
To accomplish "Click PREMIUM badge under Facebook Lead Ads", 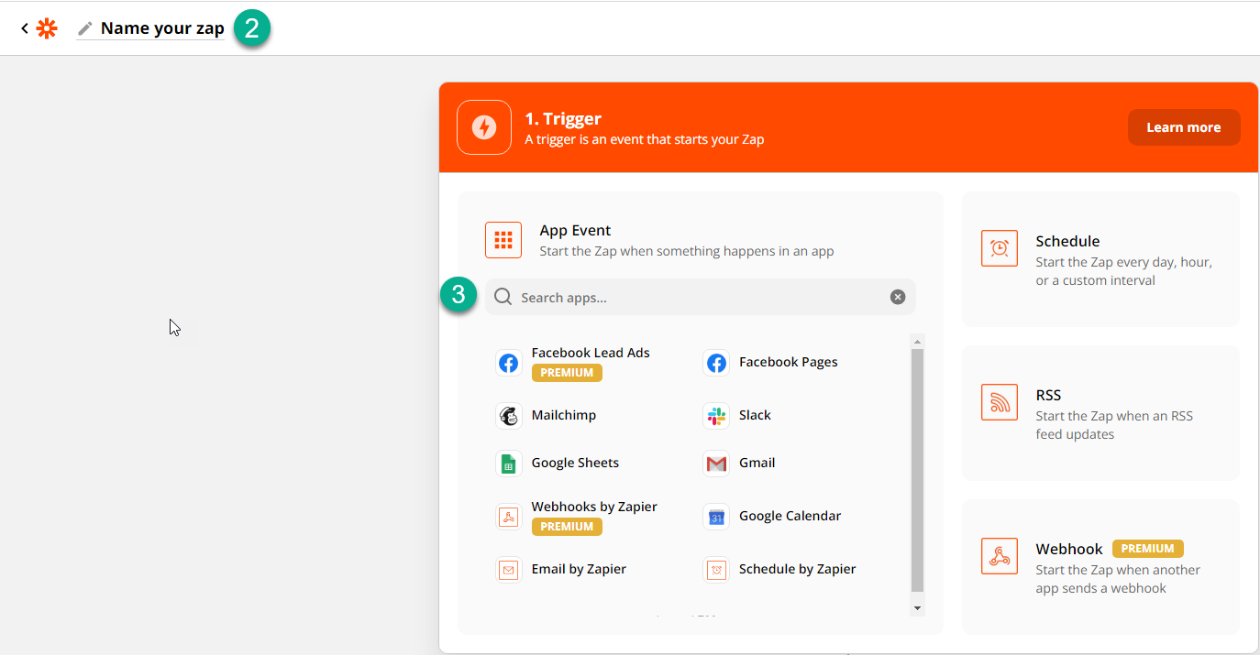I will 567,373.
